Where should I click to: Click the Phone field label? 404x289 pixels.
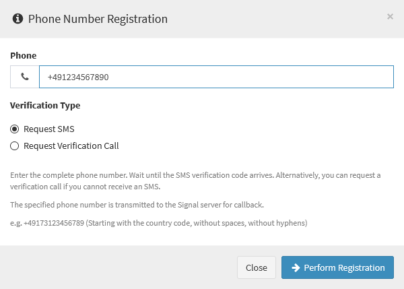point(23,55)
